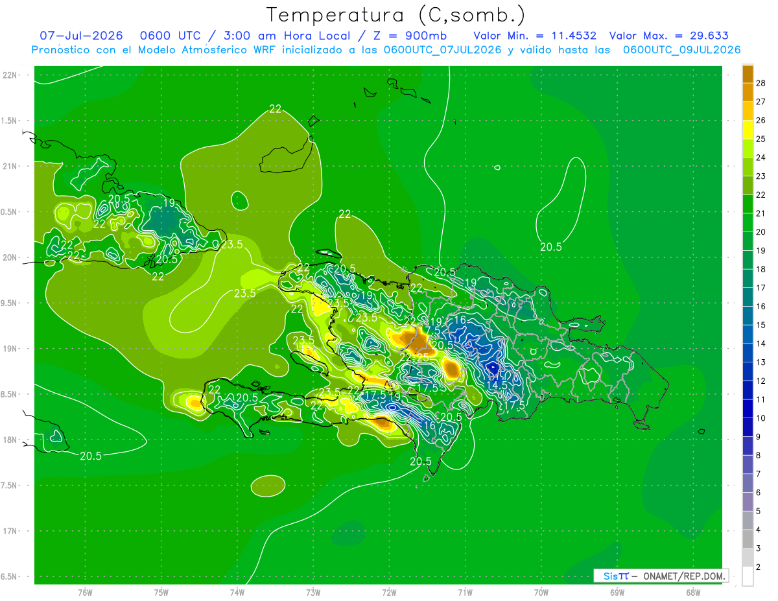Image resolution: width=778 pixels, height=601 pixels.
Task: Click the "Temperatura (C,somb.)" chart title
Action: (x=395, y=15)
